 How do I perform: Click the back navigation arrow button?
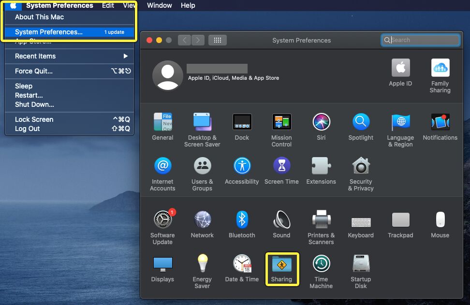point(184,40)
